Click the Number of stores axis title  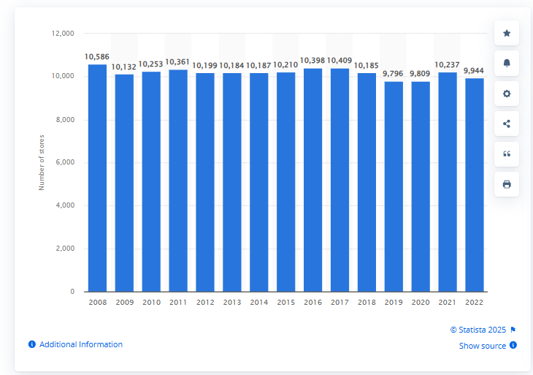(42, 163)
